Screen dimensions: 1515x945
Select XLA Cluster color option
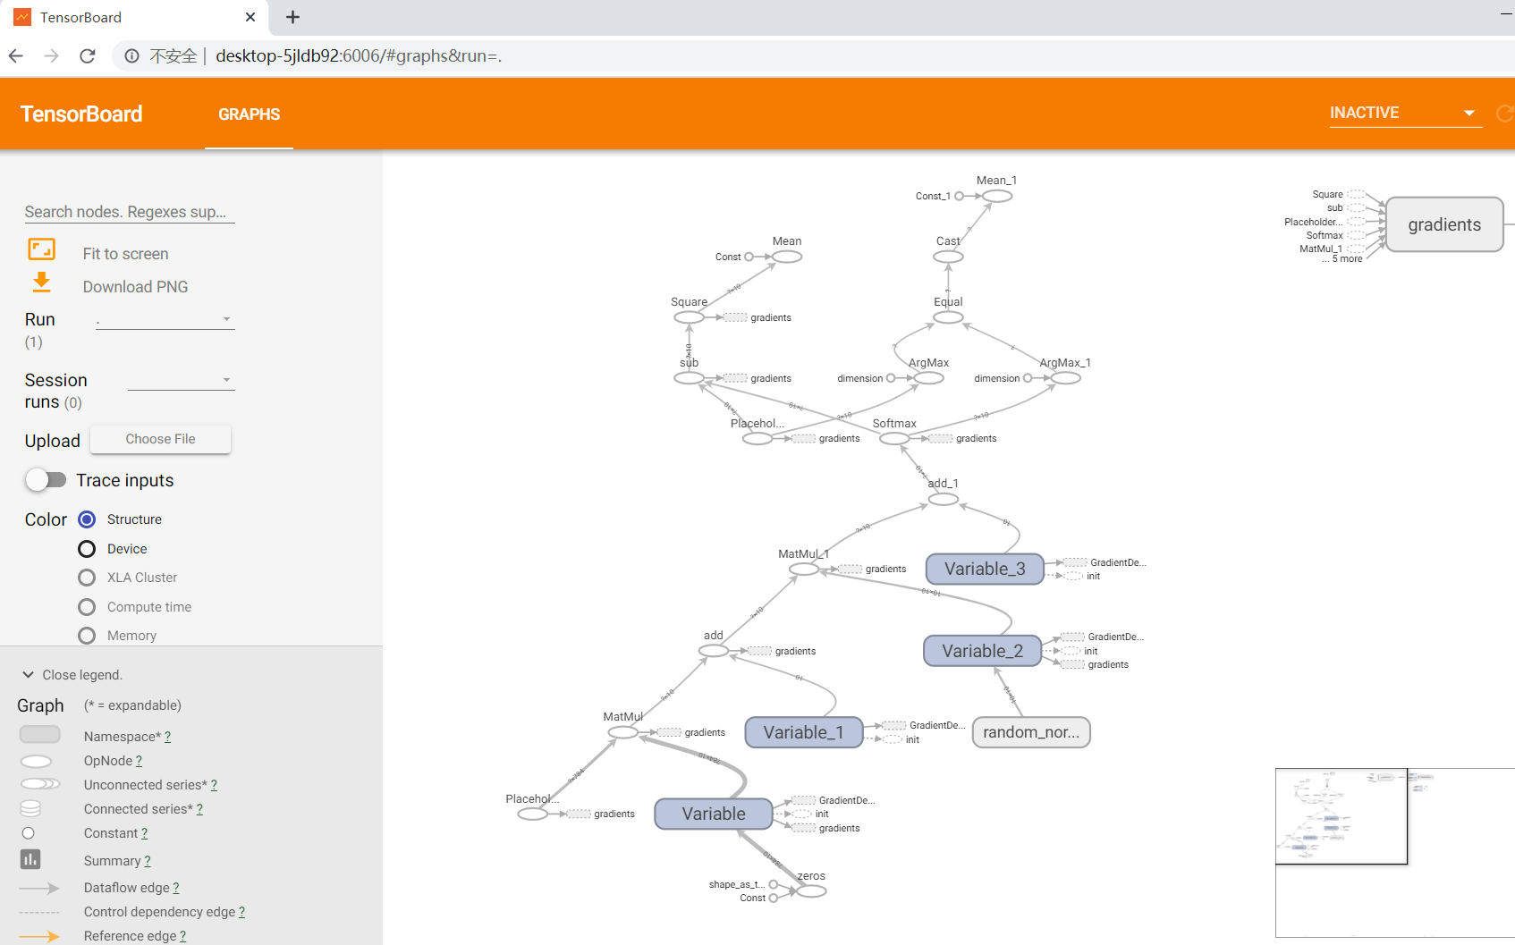point(87,578)
